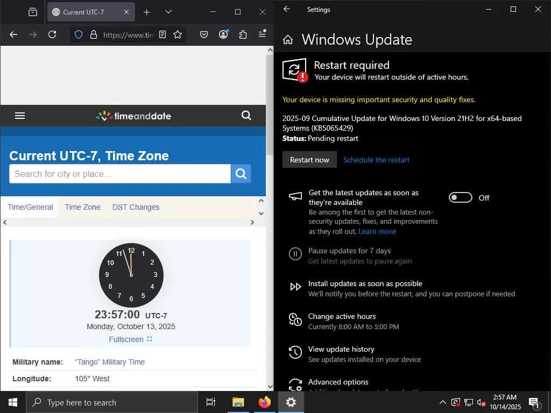Save page to Pocket
This screenshot has height=413, width=551.
(204, 34)
